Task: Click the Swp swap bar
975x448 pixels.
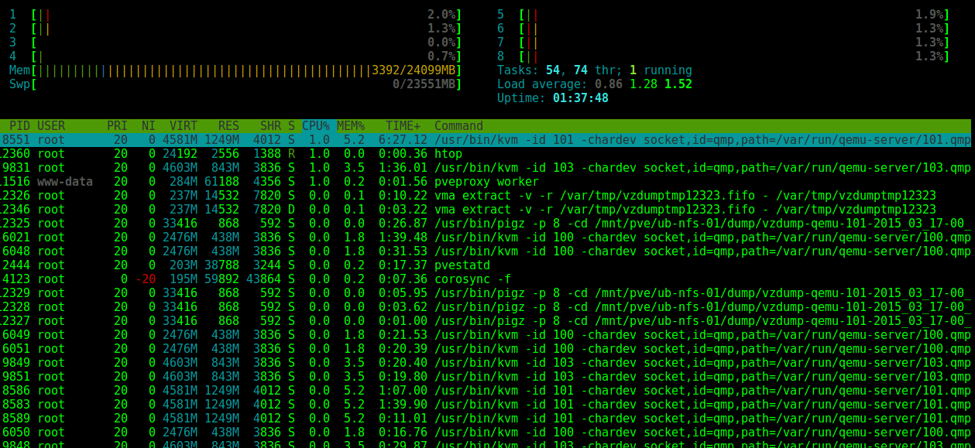Action: click(232, 84)
